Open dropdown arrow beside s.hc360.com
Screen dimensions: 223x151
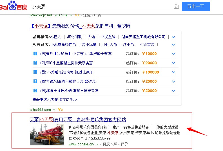[x=54, y=110]
